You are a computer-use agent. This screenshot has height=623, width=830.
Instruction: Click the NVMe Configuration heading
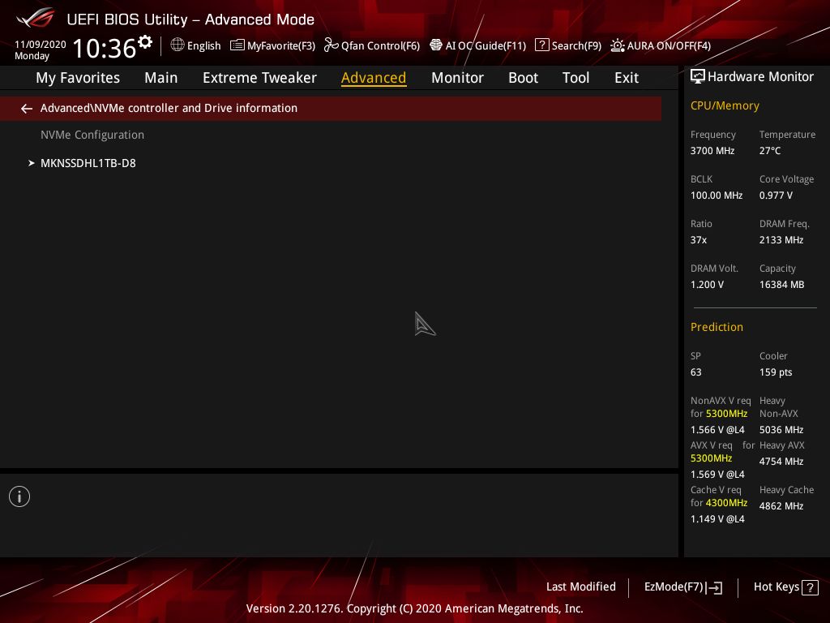92,135
